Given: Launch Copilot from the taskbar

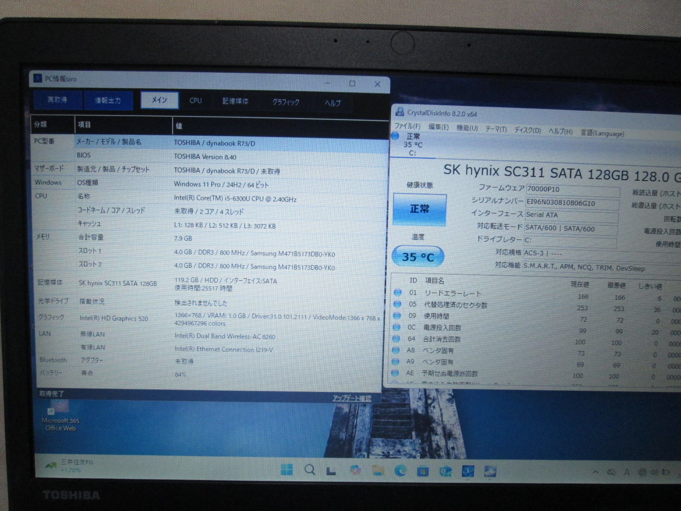Looking at the screenshot, I should [x=355, y=470].
